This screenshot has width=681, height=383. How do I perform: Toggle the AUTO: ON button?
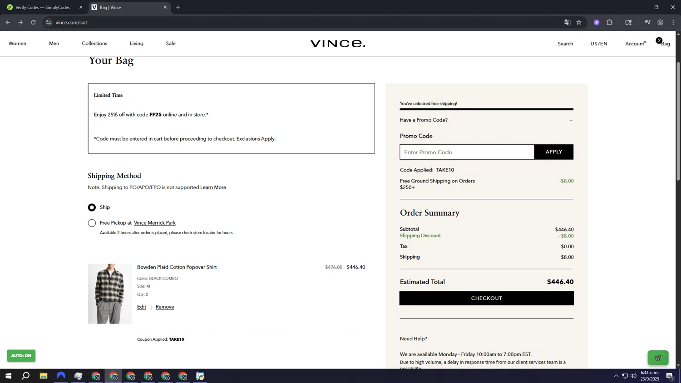coord(21,356)
